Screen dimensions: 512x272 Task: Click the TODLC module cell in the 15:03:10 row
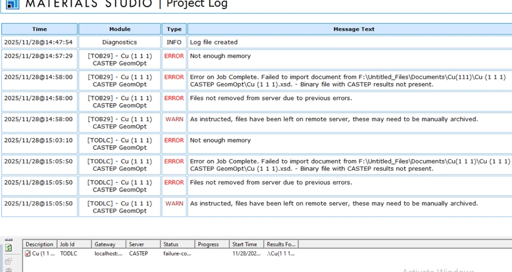tap(119, 144)
